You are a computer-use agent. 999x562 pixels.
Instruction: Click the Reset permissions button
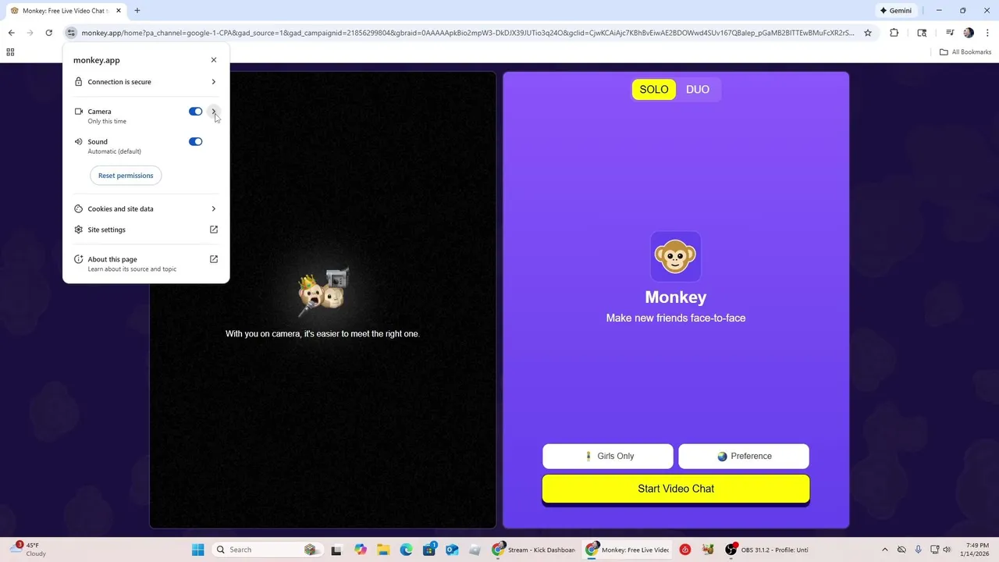coord(126,176)
